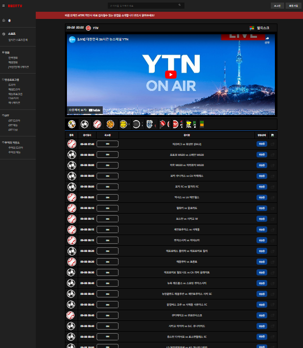Click the 경기일시 column header

[87, 135]
